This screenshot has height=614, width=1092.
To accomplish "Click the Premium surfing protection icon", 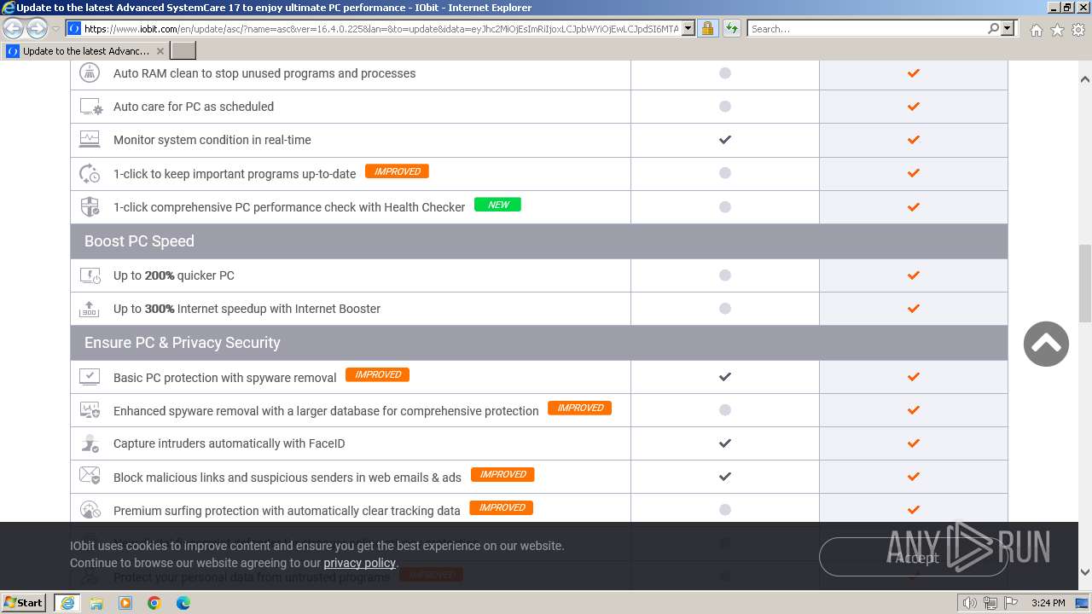I will click(90, 510).
